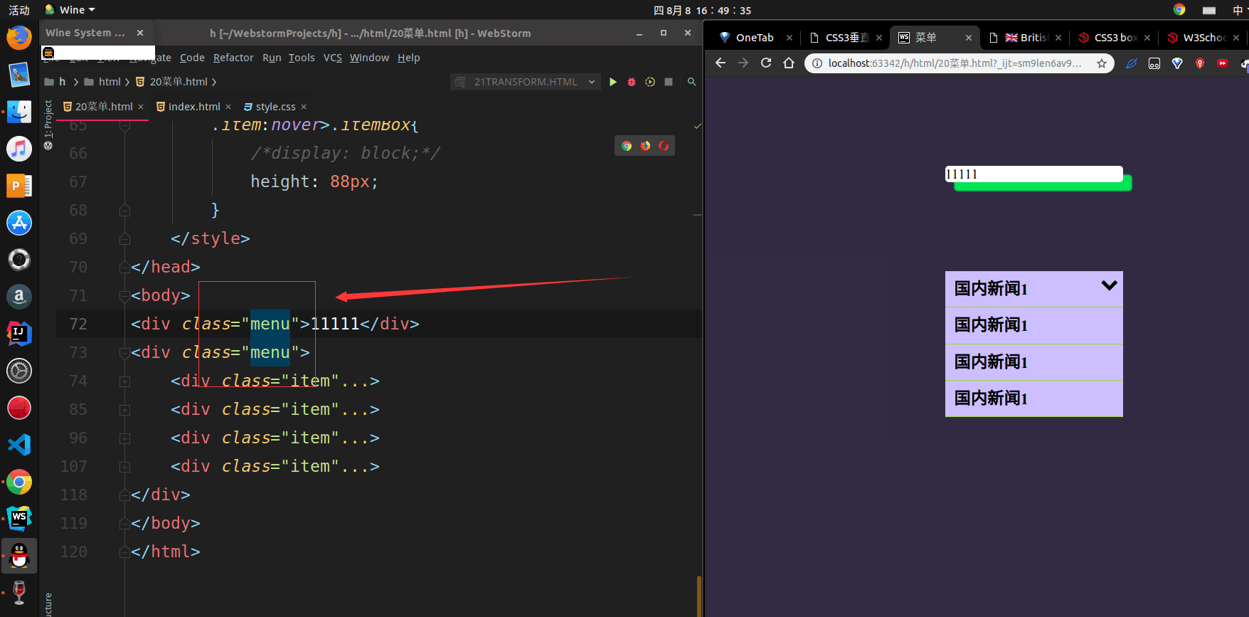Switch to the British browser tab

point(1026,38)
